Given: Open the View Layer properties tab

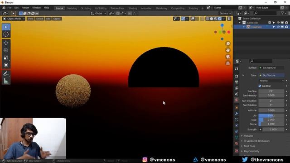Looking at the screenshot, I should [237, 88].
